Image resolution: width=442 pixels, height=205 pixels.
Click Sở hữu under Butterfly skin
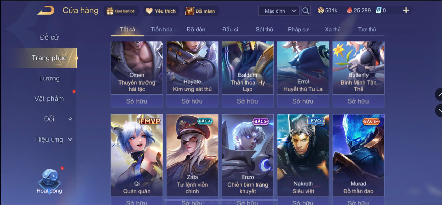(x=358, y=101)
